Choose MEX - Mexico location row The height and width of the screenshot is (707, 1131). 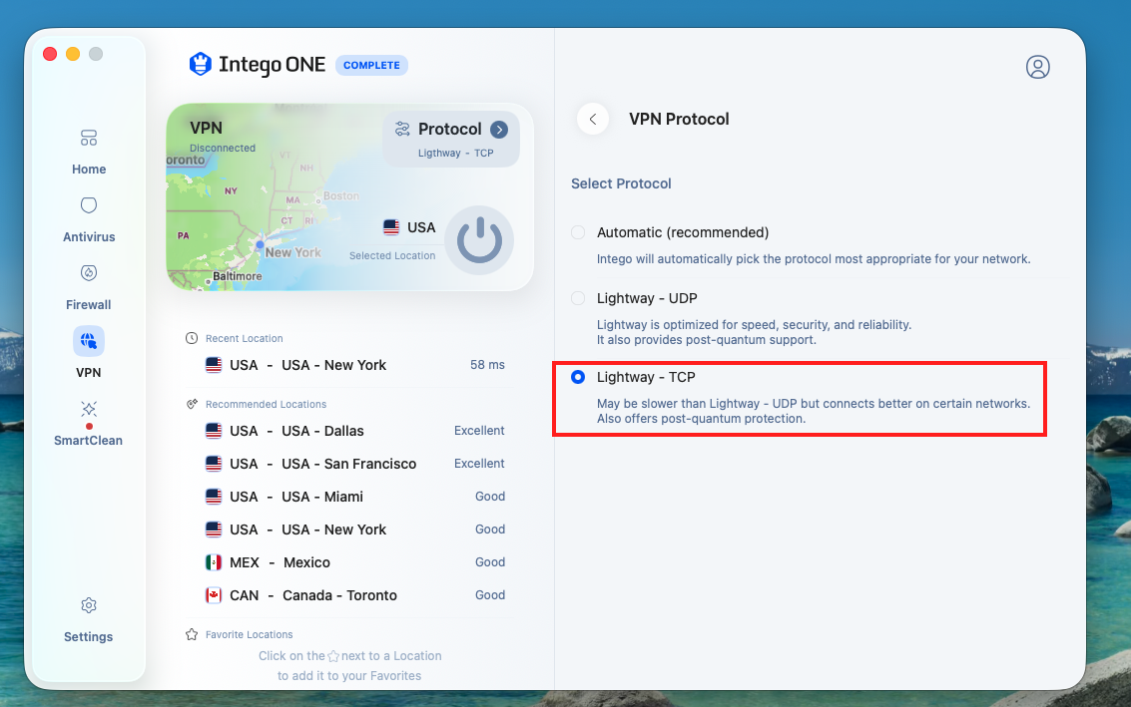[x=355, y=562]
